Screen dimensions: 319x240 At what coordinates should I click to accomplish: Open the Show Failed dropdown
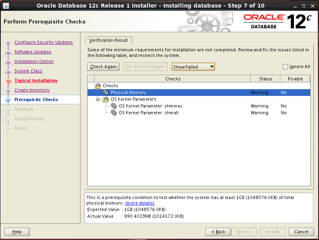pyautogui.click(x=193, y=67)
